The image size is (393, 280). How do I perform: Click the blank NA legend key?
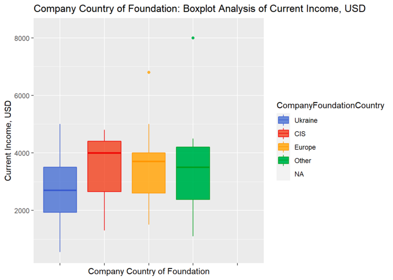coord(283,174)
